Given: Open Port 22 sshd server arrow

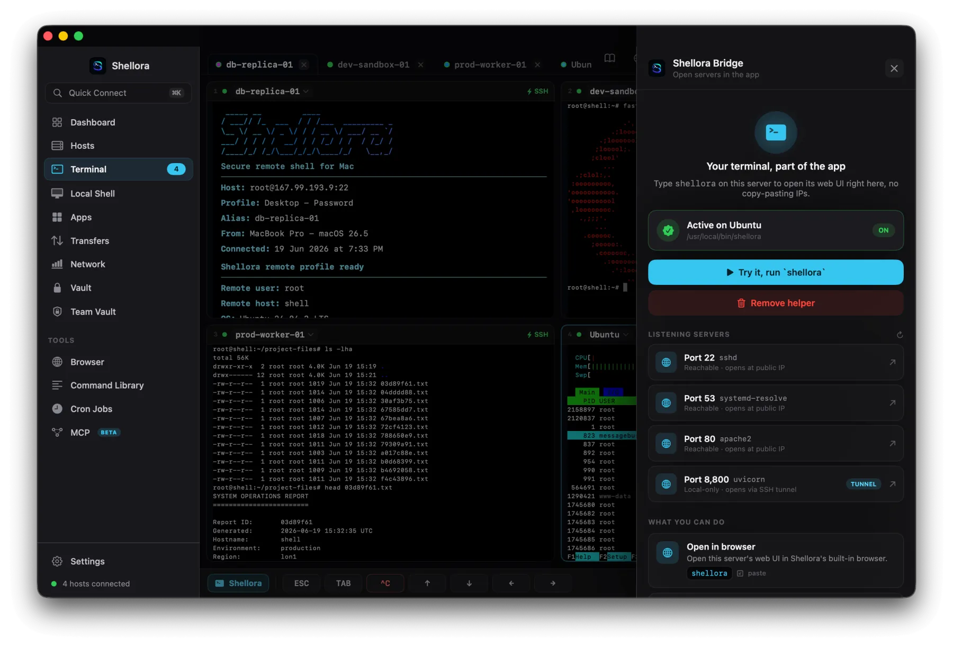Looking at the screenshot, I should tap(893, 362).
